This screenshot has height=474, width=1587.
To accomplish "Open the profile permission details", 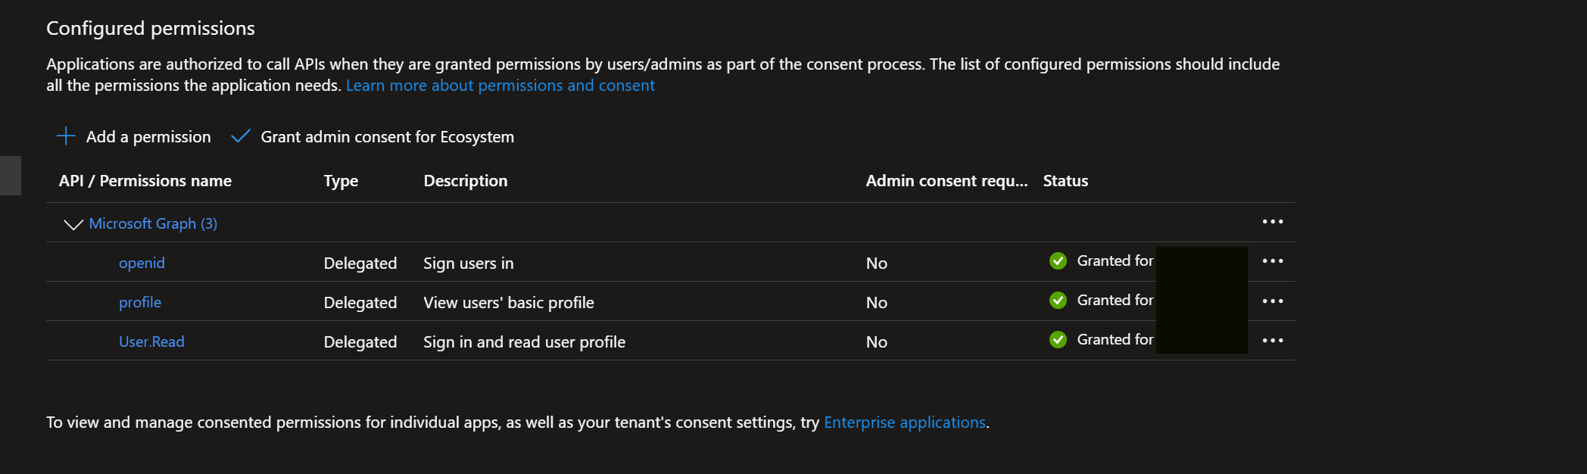I will (x=140, y=303).
